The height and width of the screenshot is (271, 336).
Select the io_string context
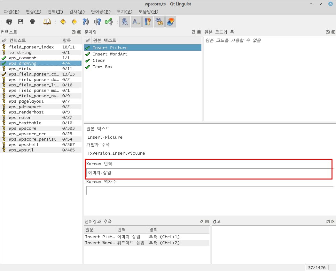point(41,52)
